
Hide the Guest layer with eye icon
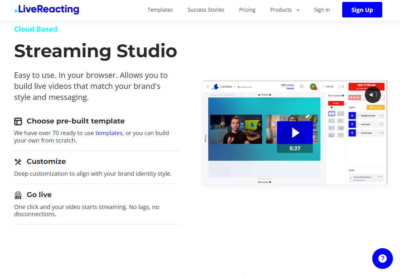tap(381, 124)
